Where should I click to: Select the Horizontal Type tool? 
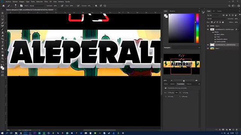(3, 42)
